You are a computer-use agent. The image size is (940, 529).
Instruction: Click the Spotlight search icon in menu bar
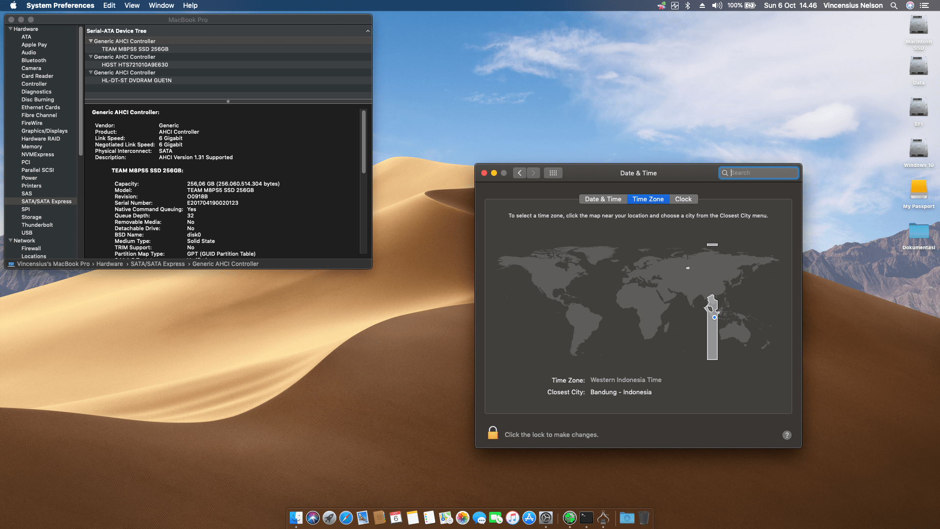click(x=894, y=5)
